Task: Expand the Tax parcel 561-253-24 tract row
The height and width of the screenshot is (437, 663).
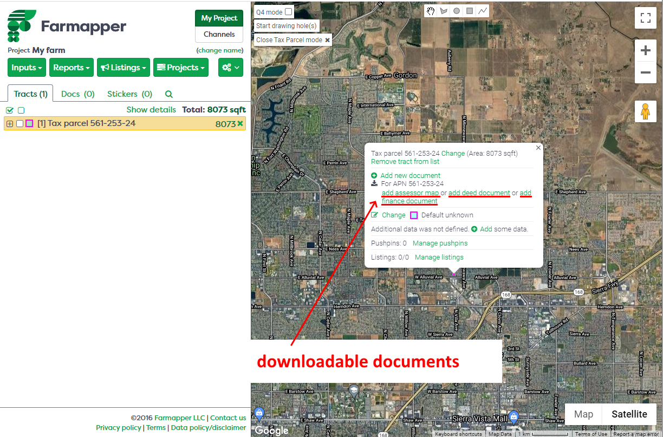Action: pos(10,124)
